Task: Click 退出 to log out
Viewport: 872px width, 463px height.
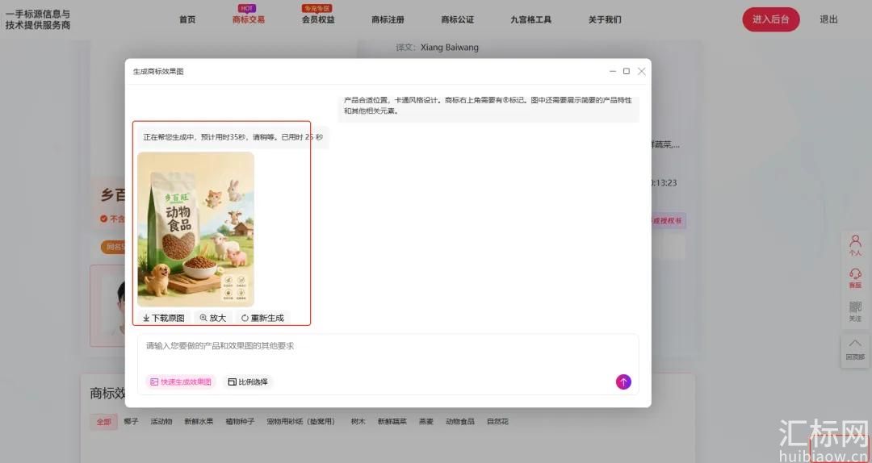Action: (x=828, y=19)
